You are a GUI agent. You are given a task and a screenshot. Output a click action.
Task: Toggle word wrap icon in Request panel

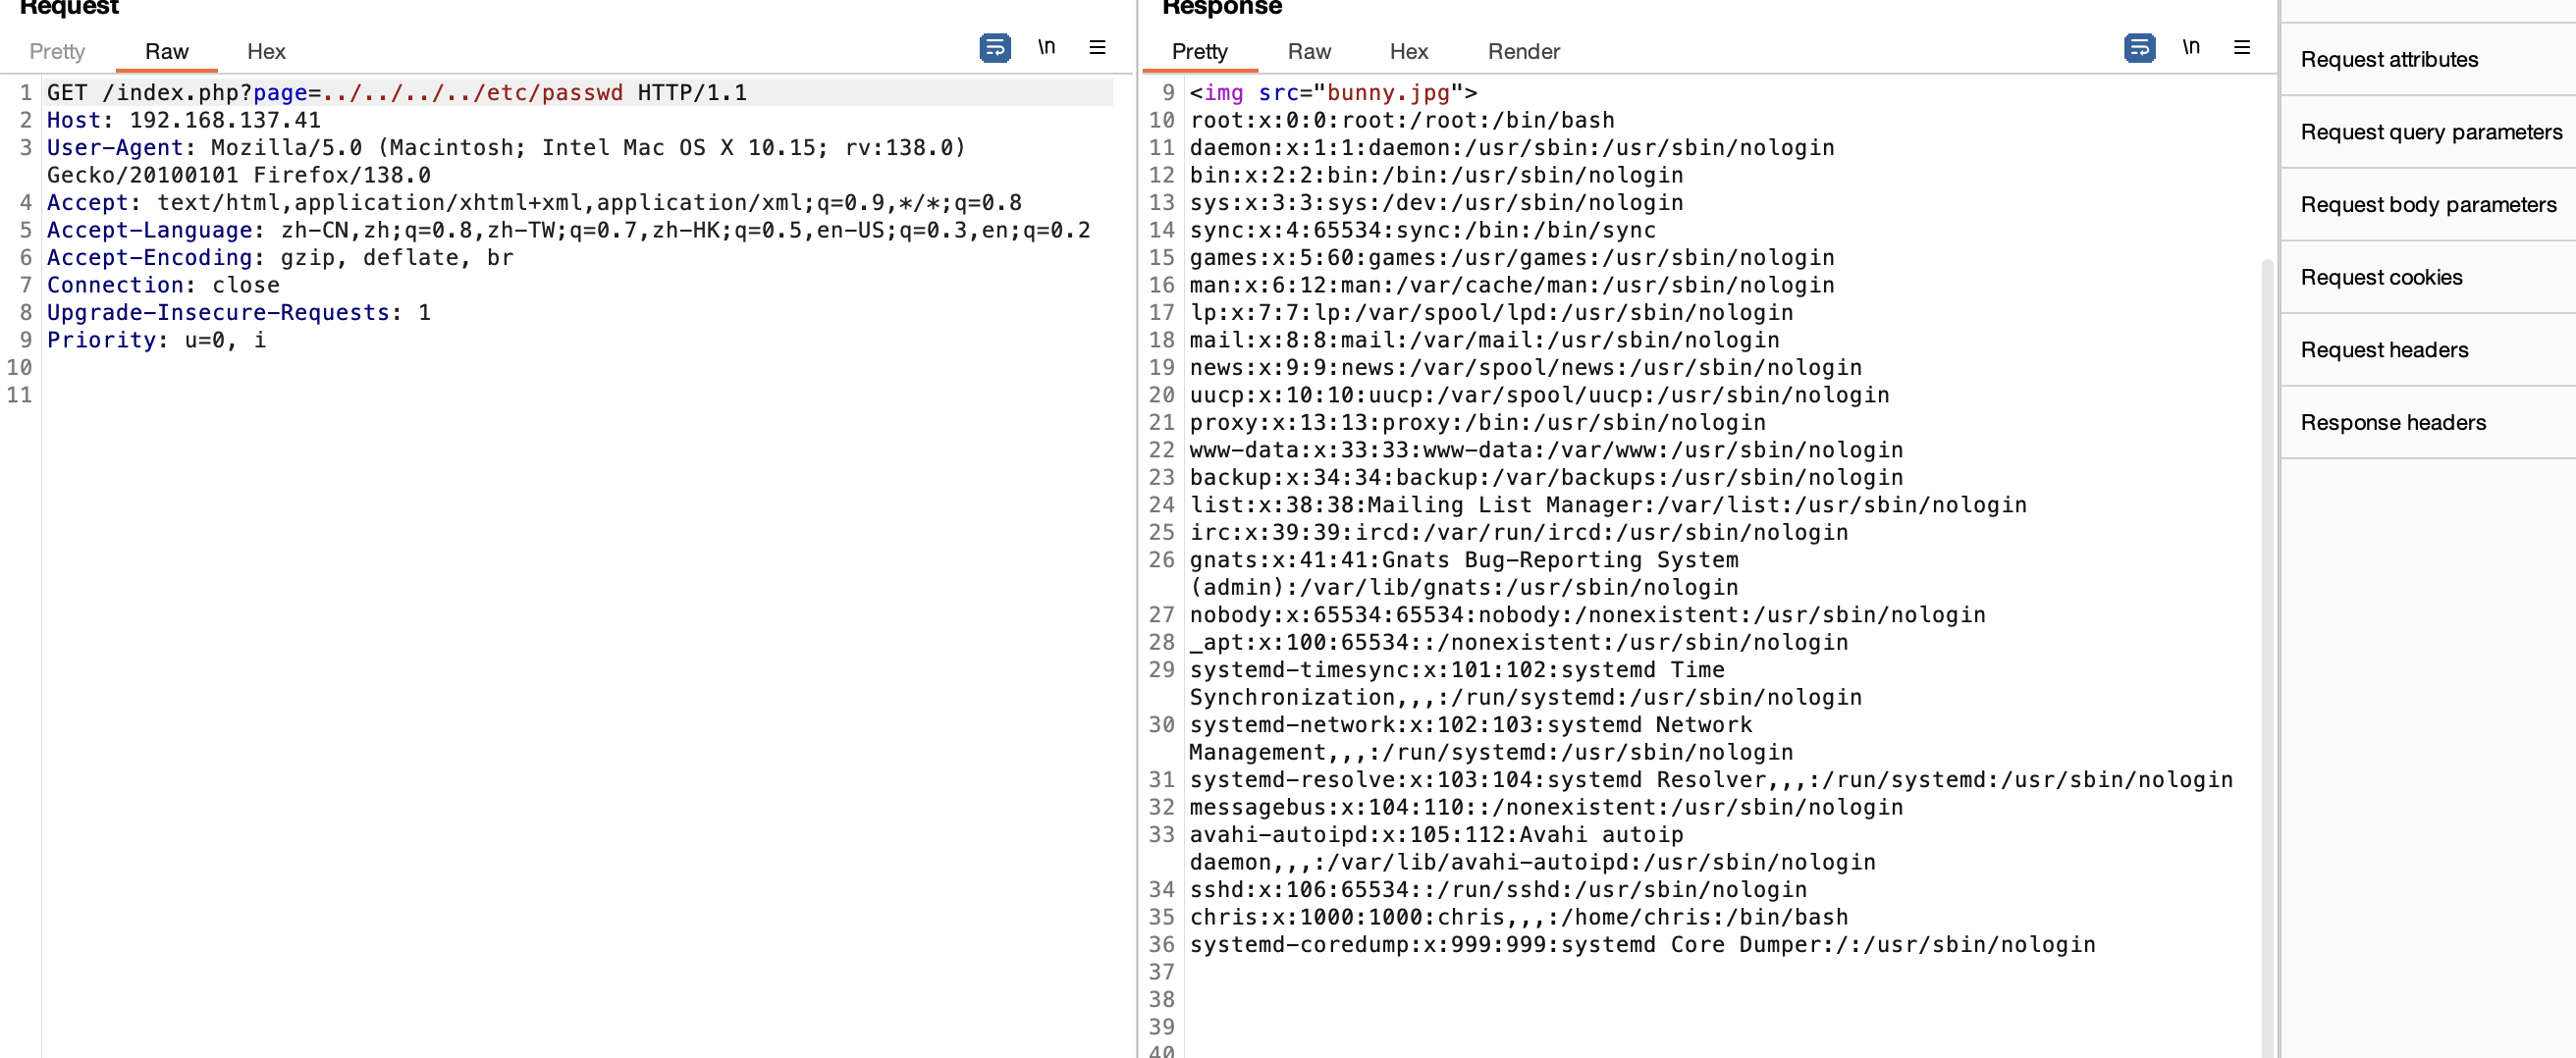[x=994, y=47]
